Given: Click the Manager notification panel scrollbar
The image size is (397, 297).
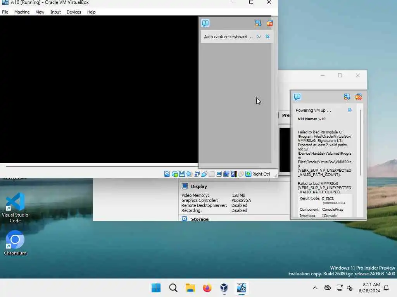Looking at the screenshot, I should pos(360,143).
